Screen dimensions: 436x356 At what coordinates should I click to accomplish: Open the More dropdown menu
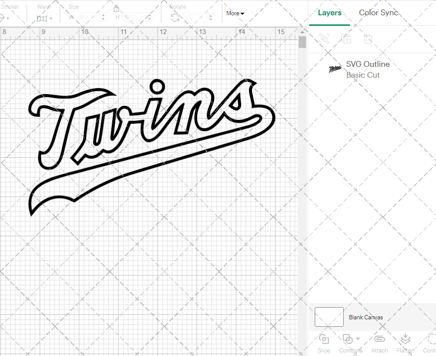[235, 13]
